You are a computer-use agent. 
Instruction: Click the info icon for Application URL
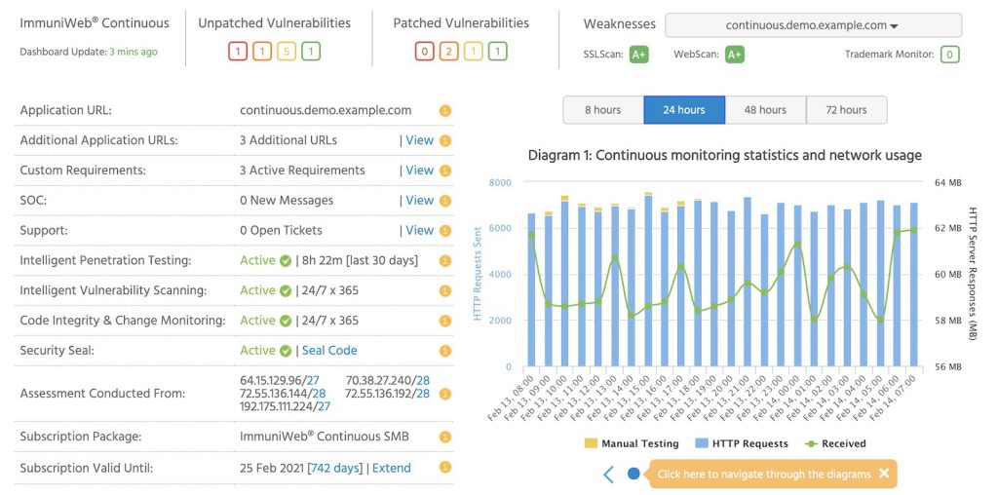(x=444, y=111)
